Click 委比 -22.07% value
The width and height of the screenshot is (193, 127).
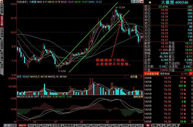[163, 7]
